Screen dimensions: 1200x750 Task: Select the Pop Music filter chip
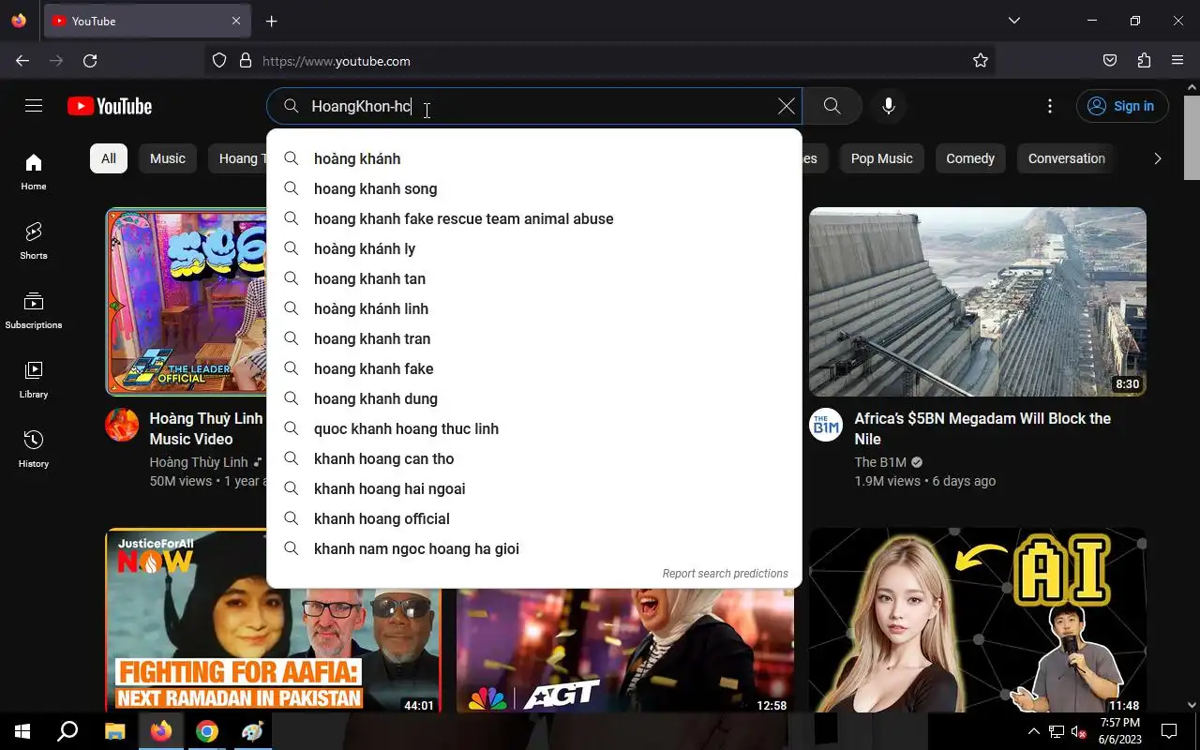pyautogui.click(x=881, y=158)
